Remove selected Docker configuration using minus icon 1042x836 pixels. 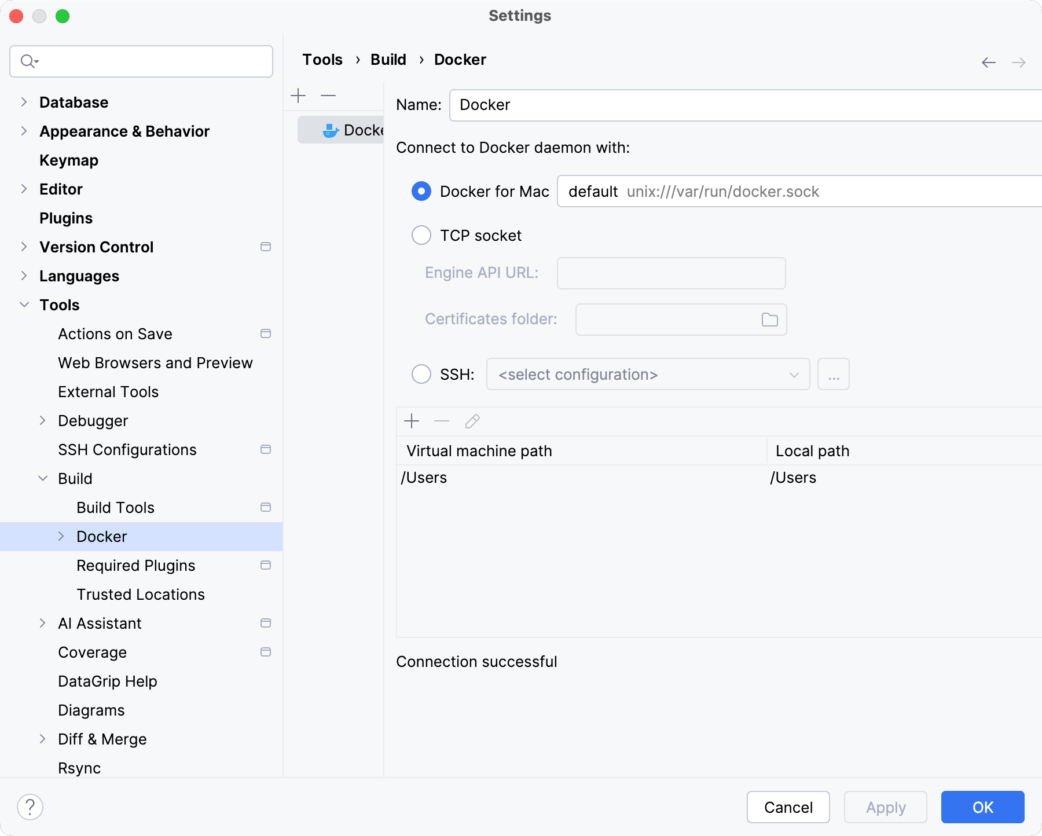[328, 96]
